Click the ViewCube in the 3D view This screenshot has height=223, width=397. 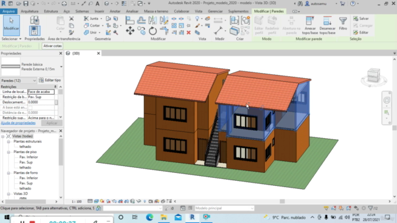pos(373,76)
